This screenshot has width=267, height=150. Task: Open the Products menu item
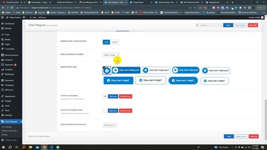8,60
